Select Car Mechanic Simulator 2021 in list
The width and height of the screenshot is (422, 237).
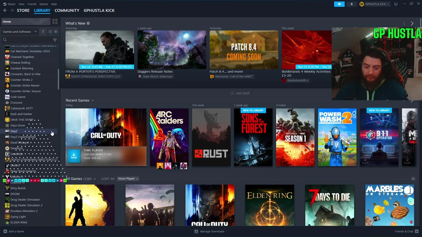(x=30, y=51)
